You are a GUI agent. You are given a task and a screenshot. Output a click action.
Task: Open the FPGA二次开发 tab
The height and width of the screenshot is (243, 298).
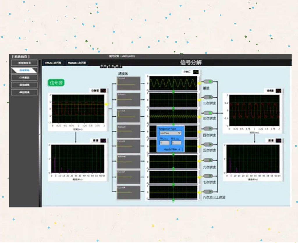pyautogui.click(x=53, y=63)
